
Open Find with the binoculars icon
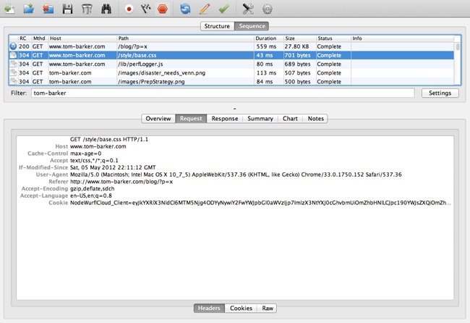click(106, 9)
